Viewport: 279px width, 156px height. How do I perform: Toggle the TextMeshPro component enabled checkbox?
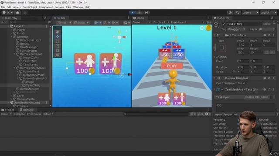point(222,90)
